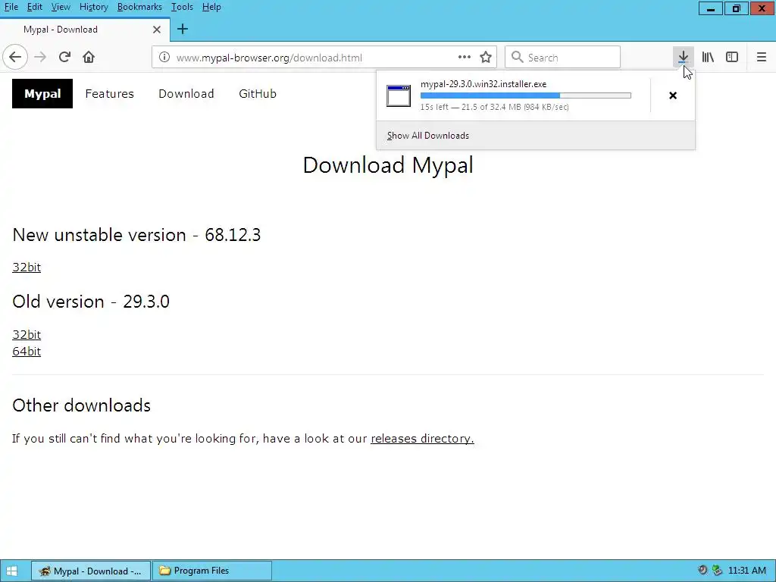This screenshot has width=776, height=582.
Task: Click the installer exe file icon
Action: tap(399, 95)
